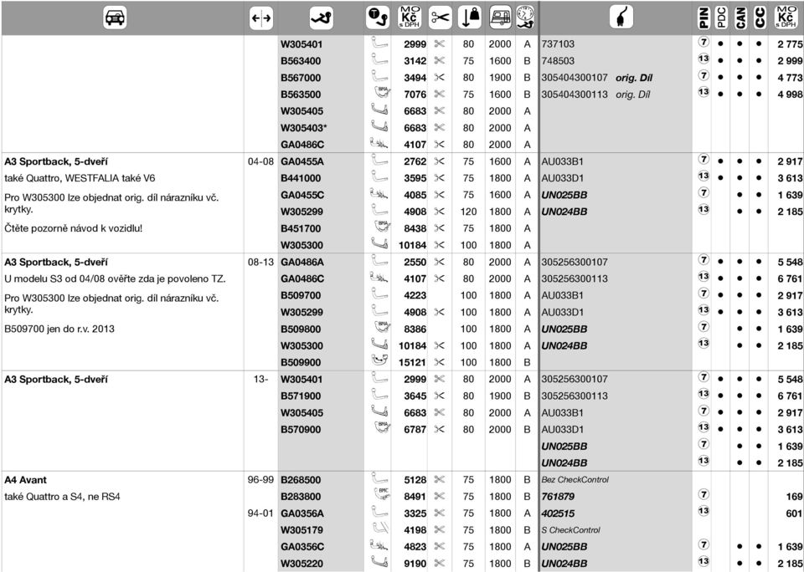Select towbar code GA0486A
Viewport: 804px width, 572px height.
click(x=302, y=263)
